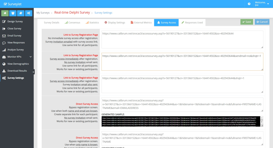Viewport: 273px width, 148px height.
Task: Click the first registration link text box
Action: [x=182, y=39]
